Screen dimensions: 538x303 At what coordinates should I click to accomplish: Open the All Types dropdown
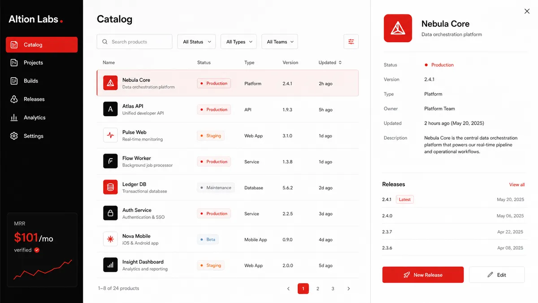point(239,42)
